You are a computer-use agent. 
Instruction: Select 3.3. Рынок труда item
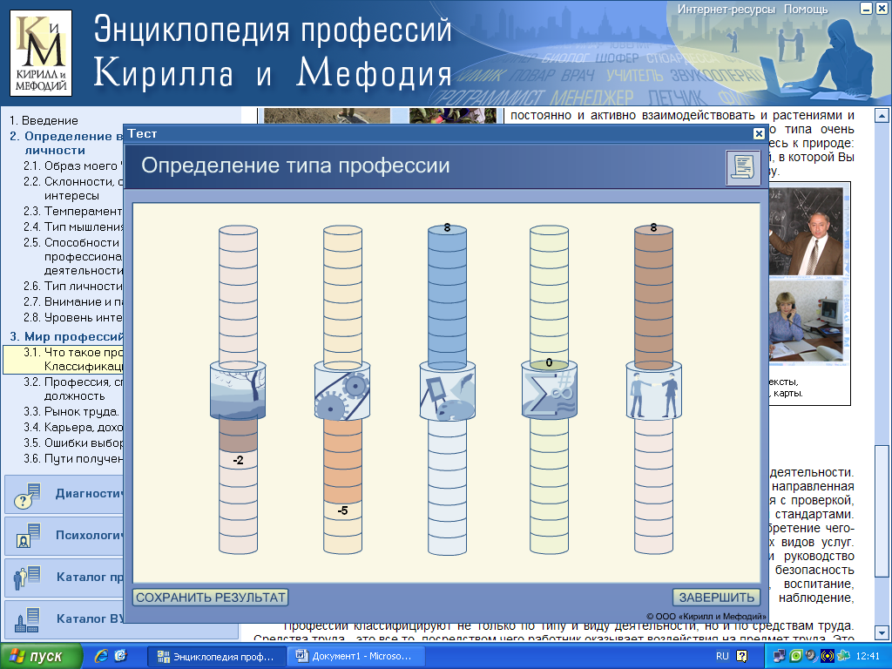[71, 411]
